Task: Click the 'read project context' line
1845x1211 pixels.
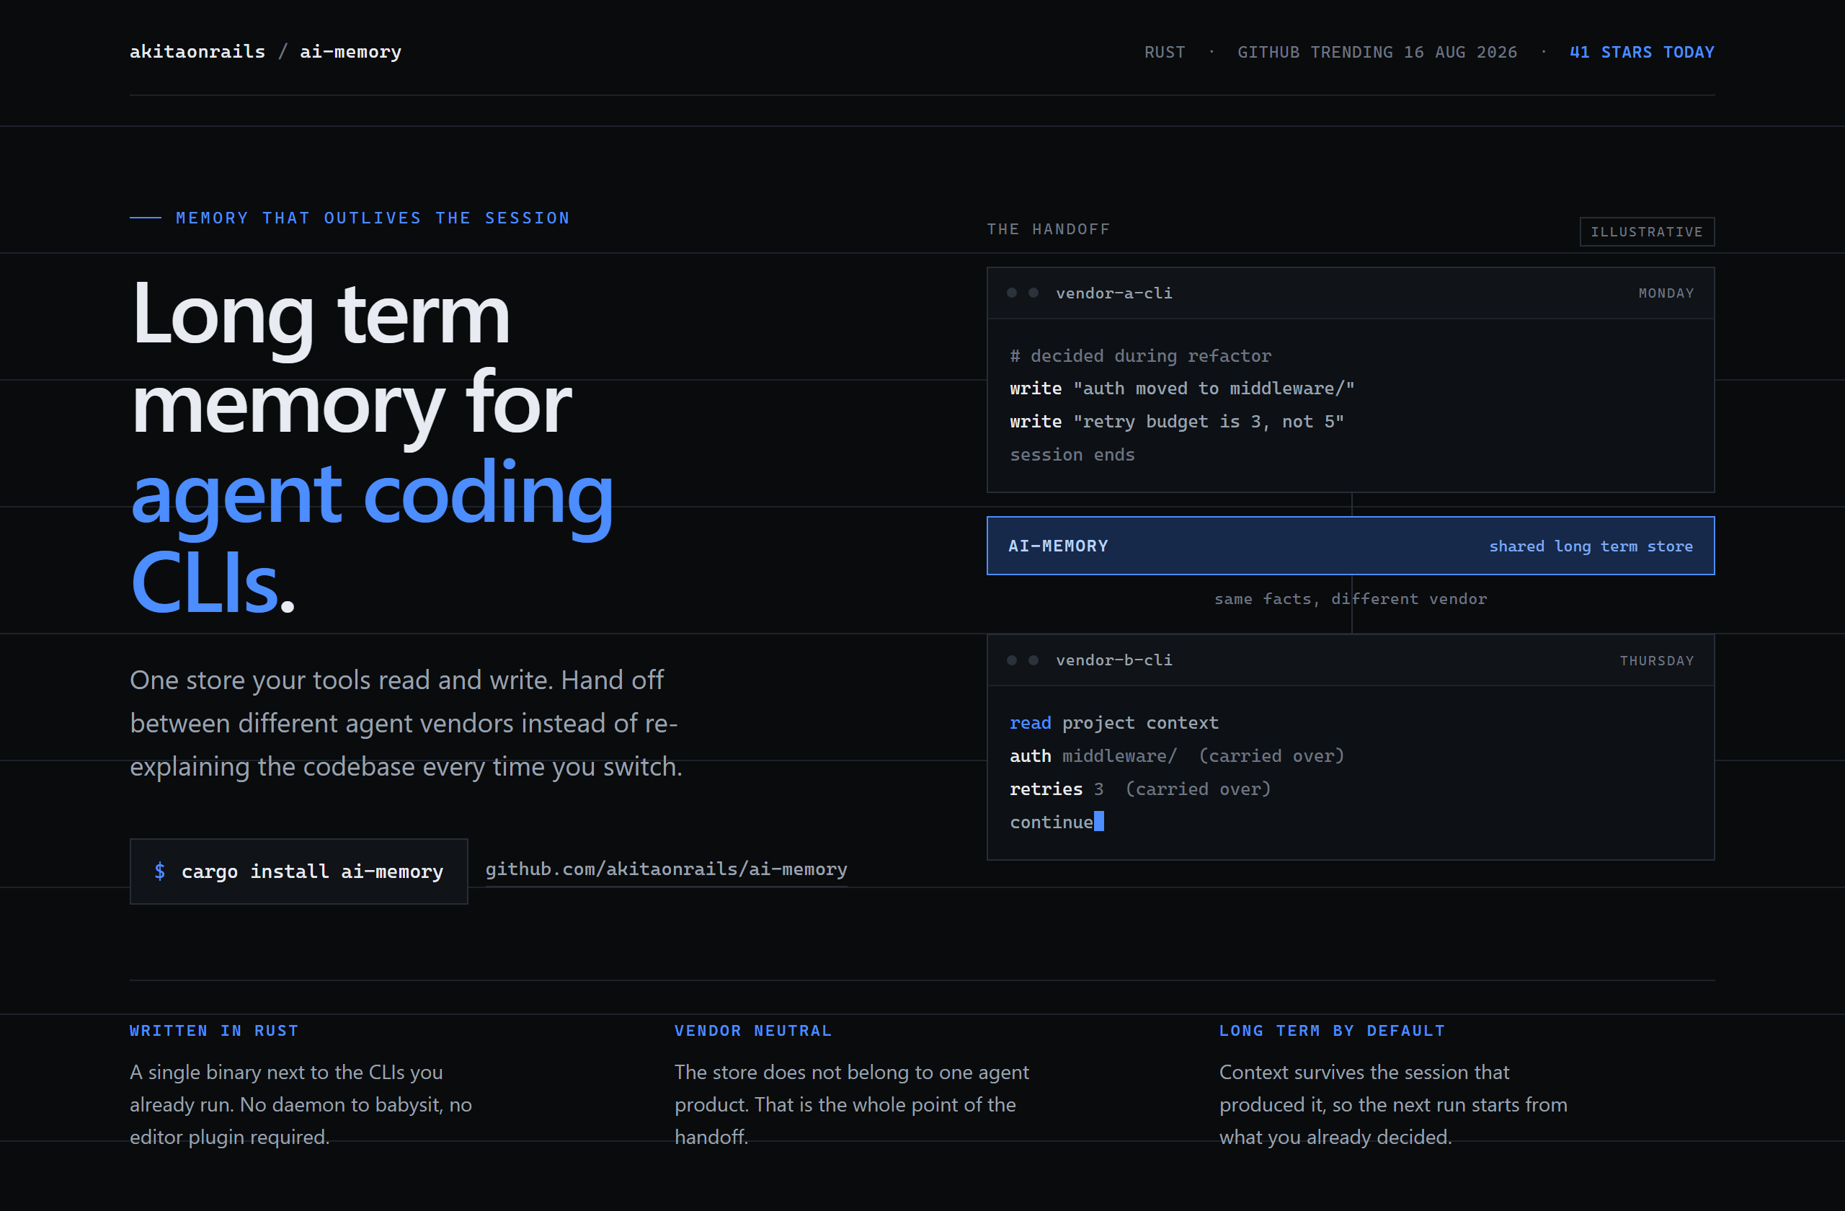Action: click(1114, 722)
